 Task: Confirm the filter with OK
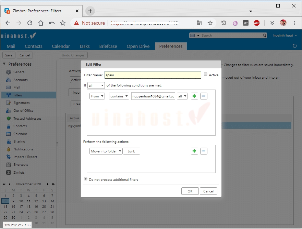pyautogui.click(x=190, y=191)
